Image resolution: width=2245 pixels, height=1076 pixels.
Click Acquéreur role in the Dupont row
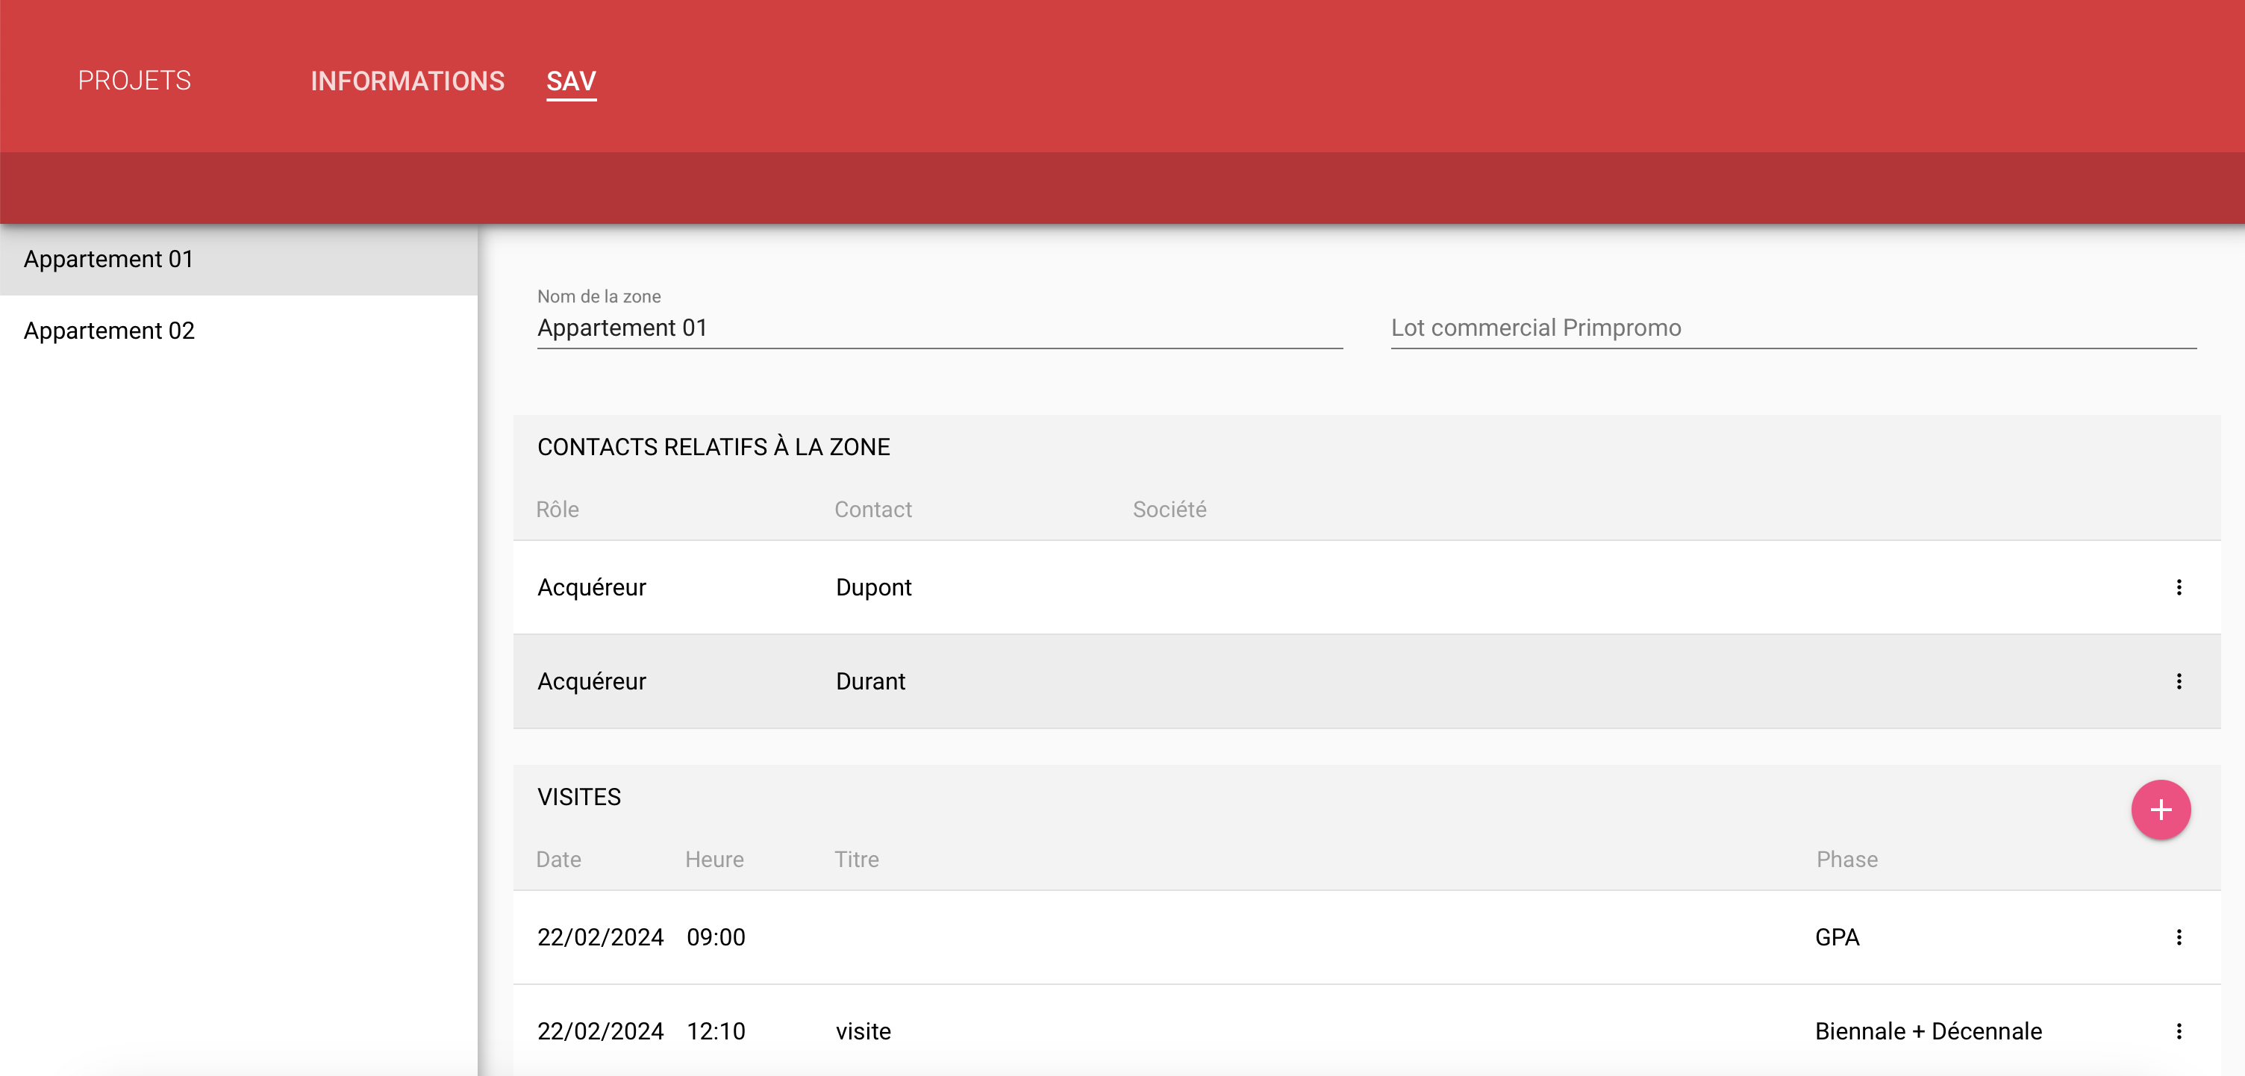[592, 588]
